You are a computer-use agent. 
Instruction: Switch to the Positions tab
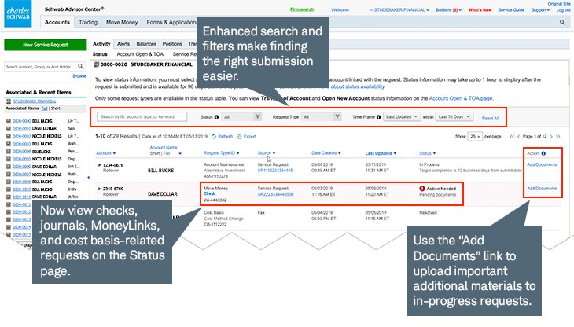pos(172,44)
